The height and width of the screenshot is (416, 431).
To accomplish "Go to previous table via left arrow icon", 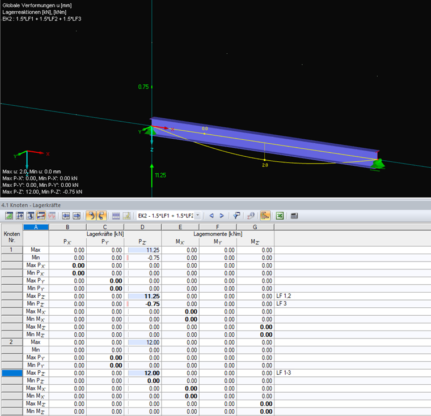I will [66, 216].
